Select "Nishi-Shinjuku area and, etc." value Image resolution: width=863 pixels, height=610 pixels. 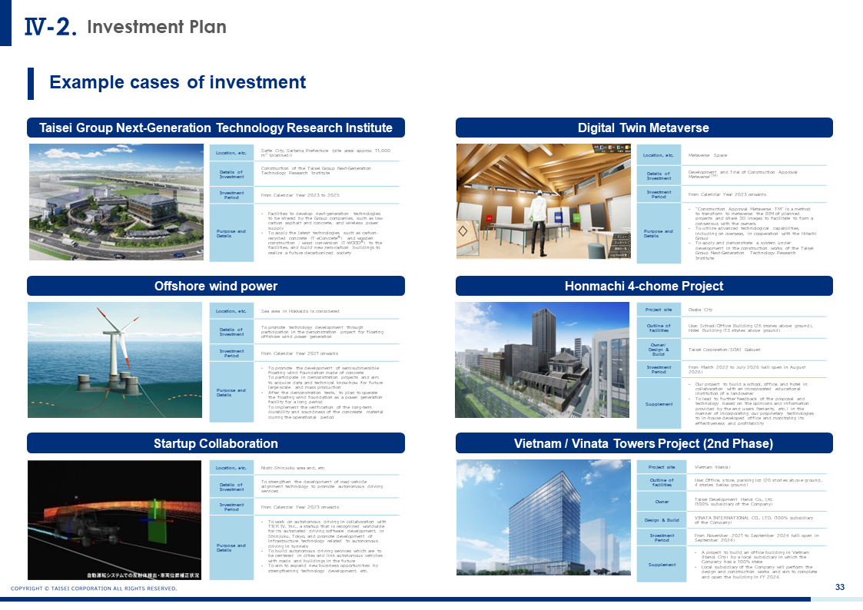click(x=293, y=468)
